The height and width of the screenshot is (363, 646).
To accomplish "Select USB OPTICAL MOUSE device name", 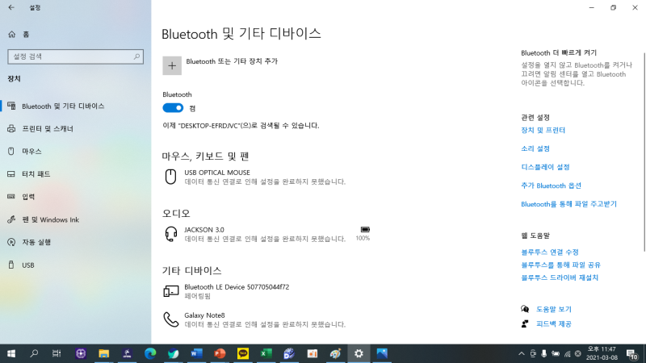I will [x=217, y=173].
